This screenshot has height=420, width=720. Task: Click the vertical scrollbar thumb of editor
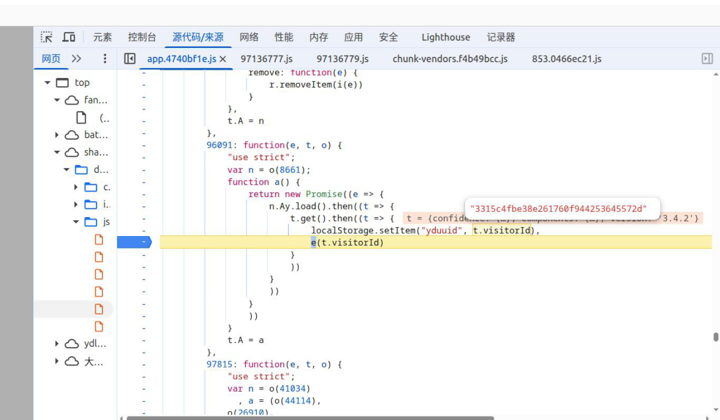tap(716, 337)
